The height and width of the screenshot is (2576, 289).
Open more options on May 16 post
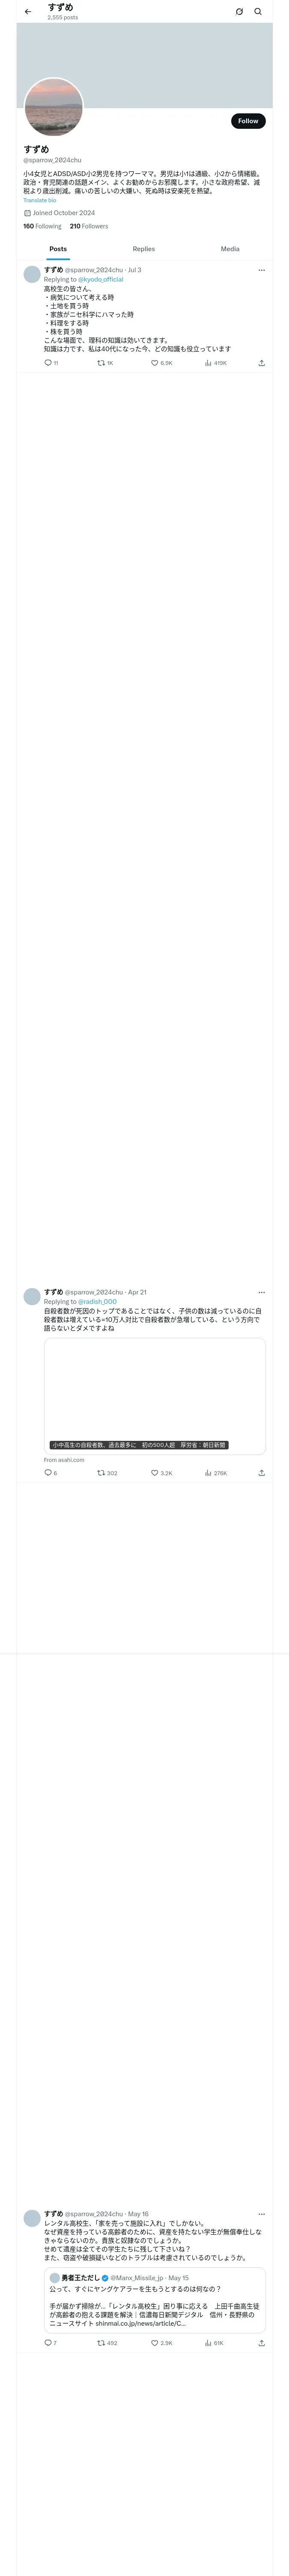click(x=262, y=2214)
